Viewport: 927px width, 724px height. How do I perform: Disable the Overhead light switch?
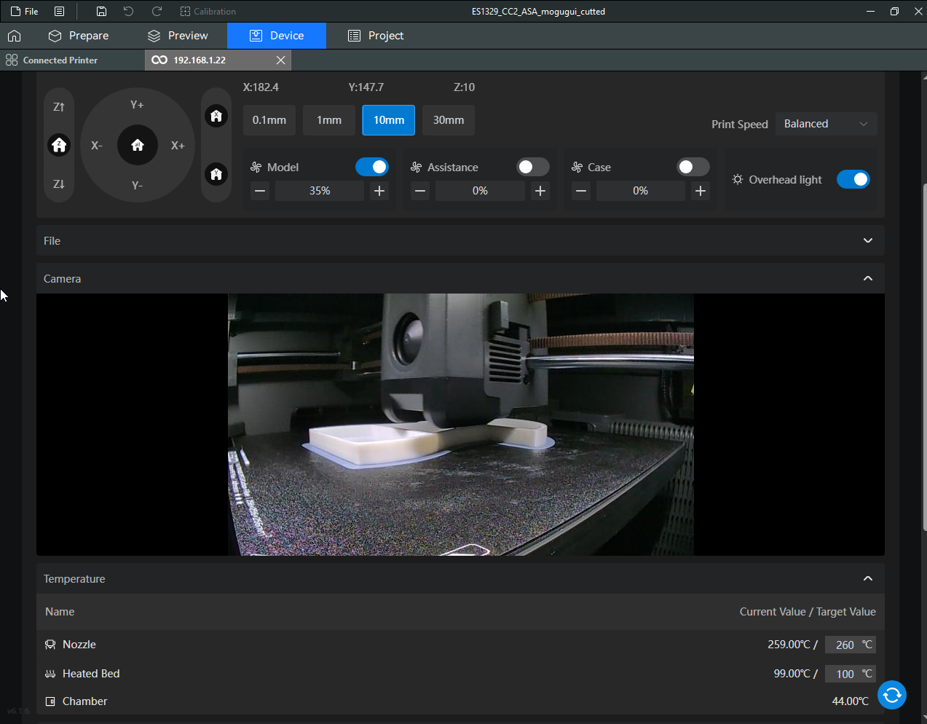[x=853, y=179]
